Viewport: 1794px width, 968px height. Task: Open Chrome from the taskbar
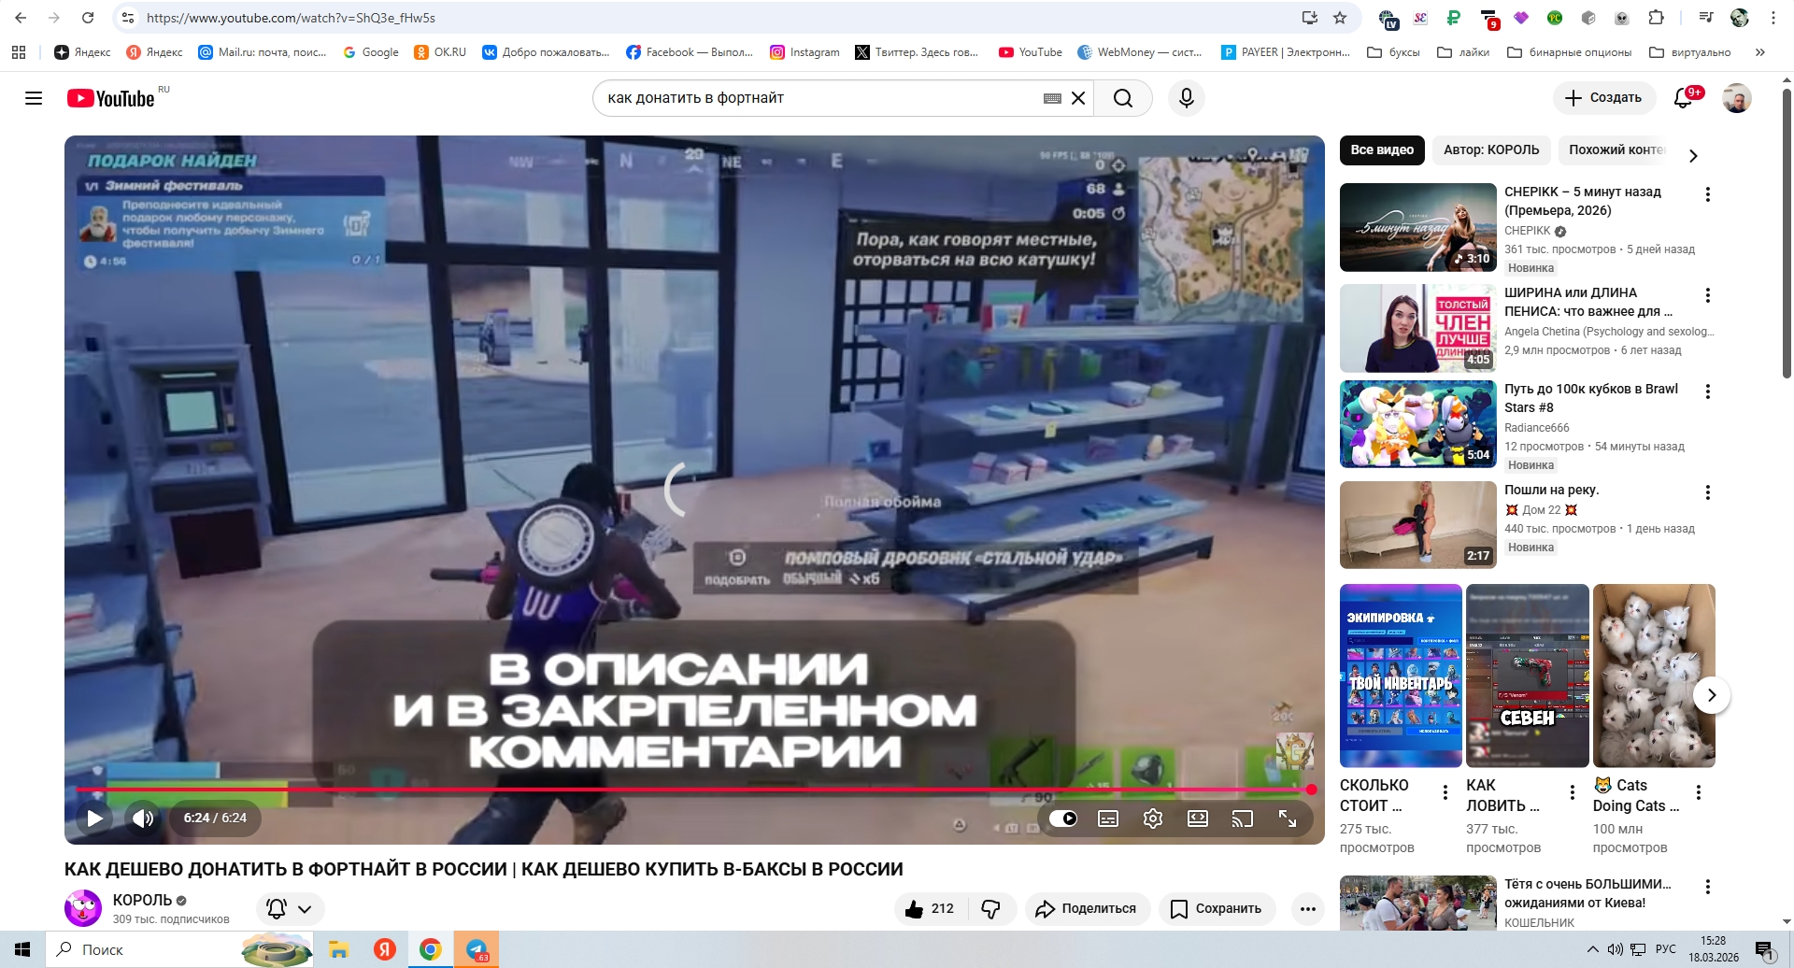click(431, 949)
